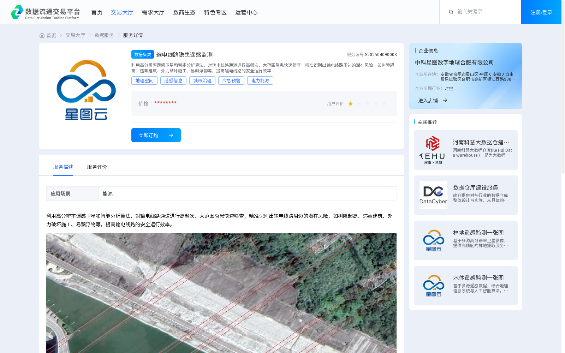Go to 数据服务 via breadcrumb
565x353 pixels.
click(104, 35)
